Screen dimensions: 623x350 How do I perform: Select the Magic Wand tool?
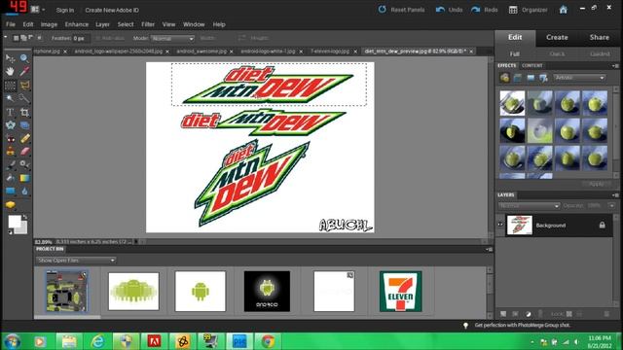10,98
